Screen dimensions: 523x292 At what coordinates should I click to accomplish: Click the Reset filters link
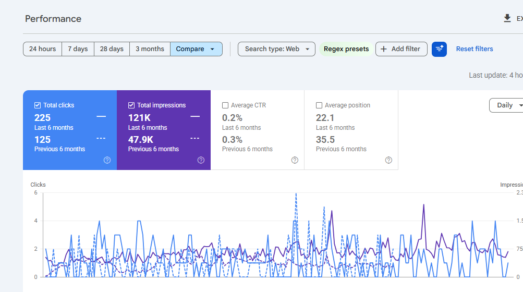coord(475,49)
